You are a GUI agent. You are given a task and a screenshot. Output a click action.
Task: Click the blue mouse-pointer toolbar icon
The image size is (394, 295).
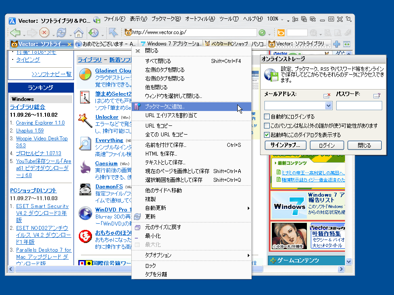(x=113, y=33)
